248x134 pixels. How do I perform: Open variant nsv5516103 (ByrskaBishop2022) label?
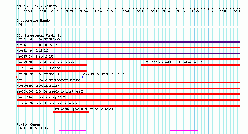(41, 97)
